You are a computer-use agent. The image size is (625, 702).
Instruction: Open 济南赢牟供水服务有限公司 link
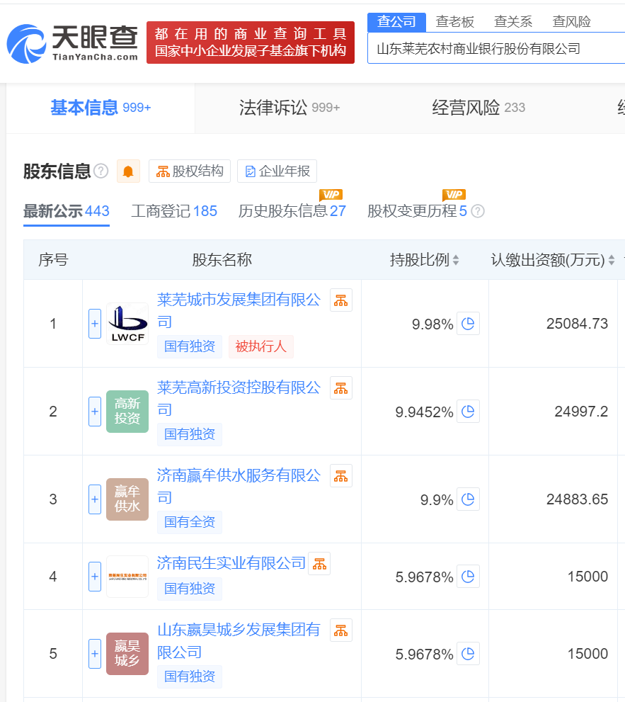click(239, 486)
